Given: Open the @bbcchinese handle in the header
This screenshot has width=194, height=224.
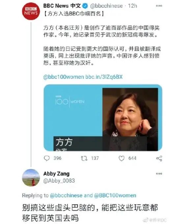Looking at the screenshot, I should pyautogui.click(x=106, y=6).
